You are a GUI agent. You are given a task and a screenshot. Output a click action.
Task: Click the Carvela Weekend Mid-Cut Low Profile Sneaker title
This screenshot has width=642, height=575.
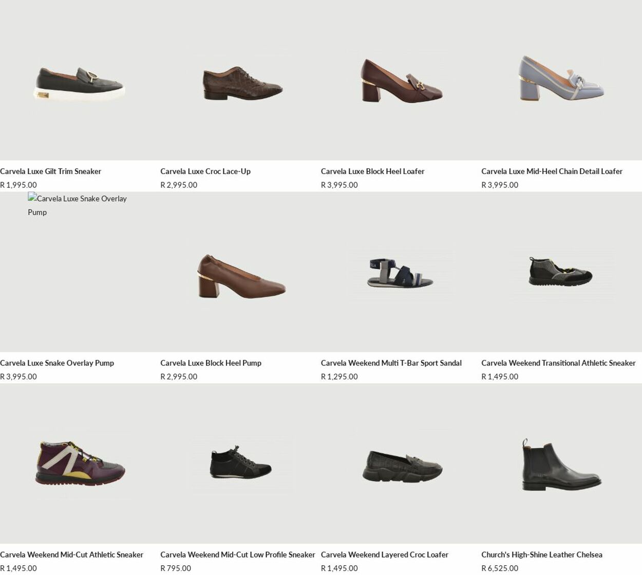click(237, 555)
